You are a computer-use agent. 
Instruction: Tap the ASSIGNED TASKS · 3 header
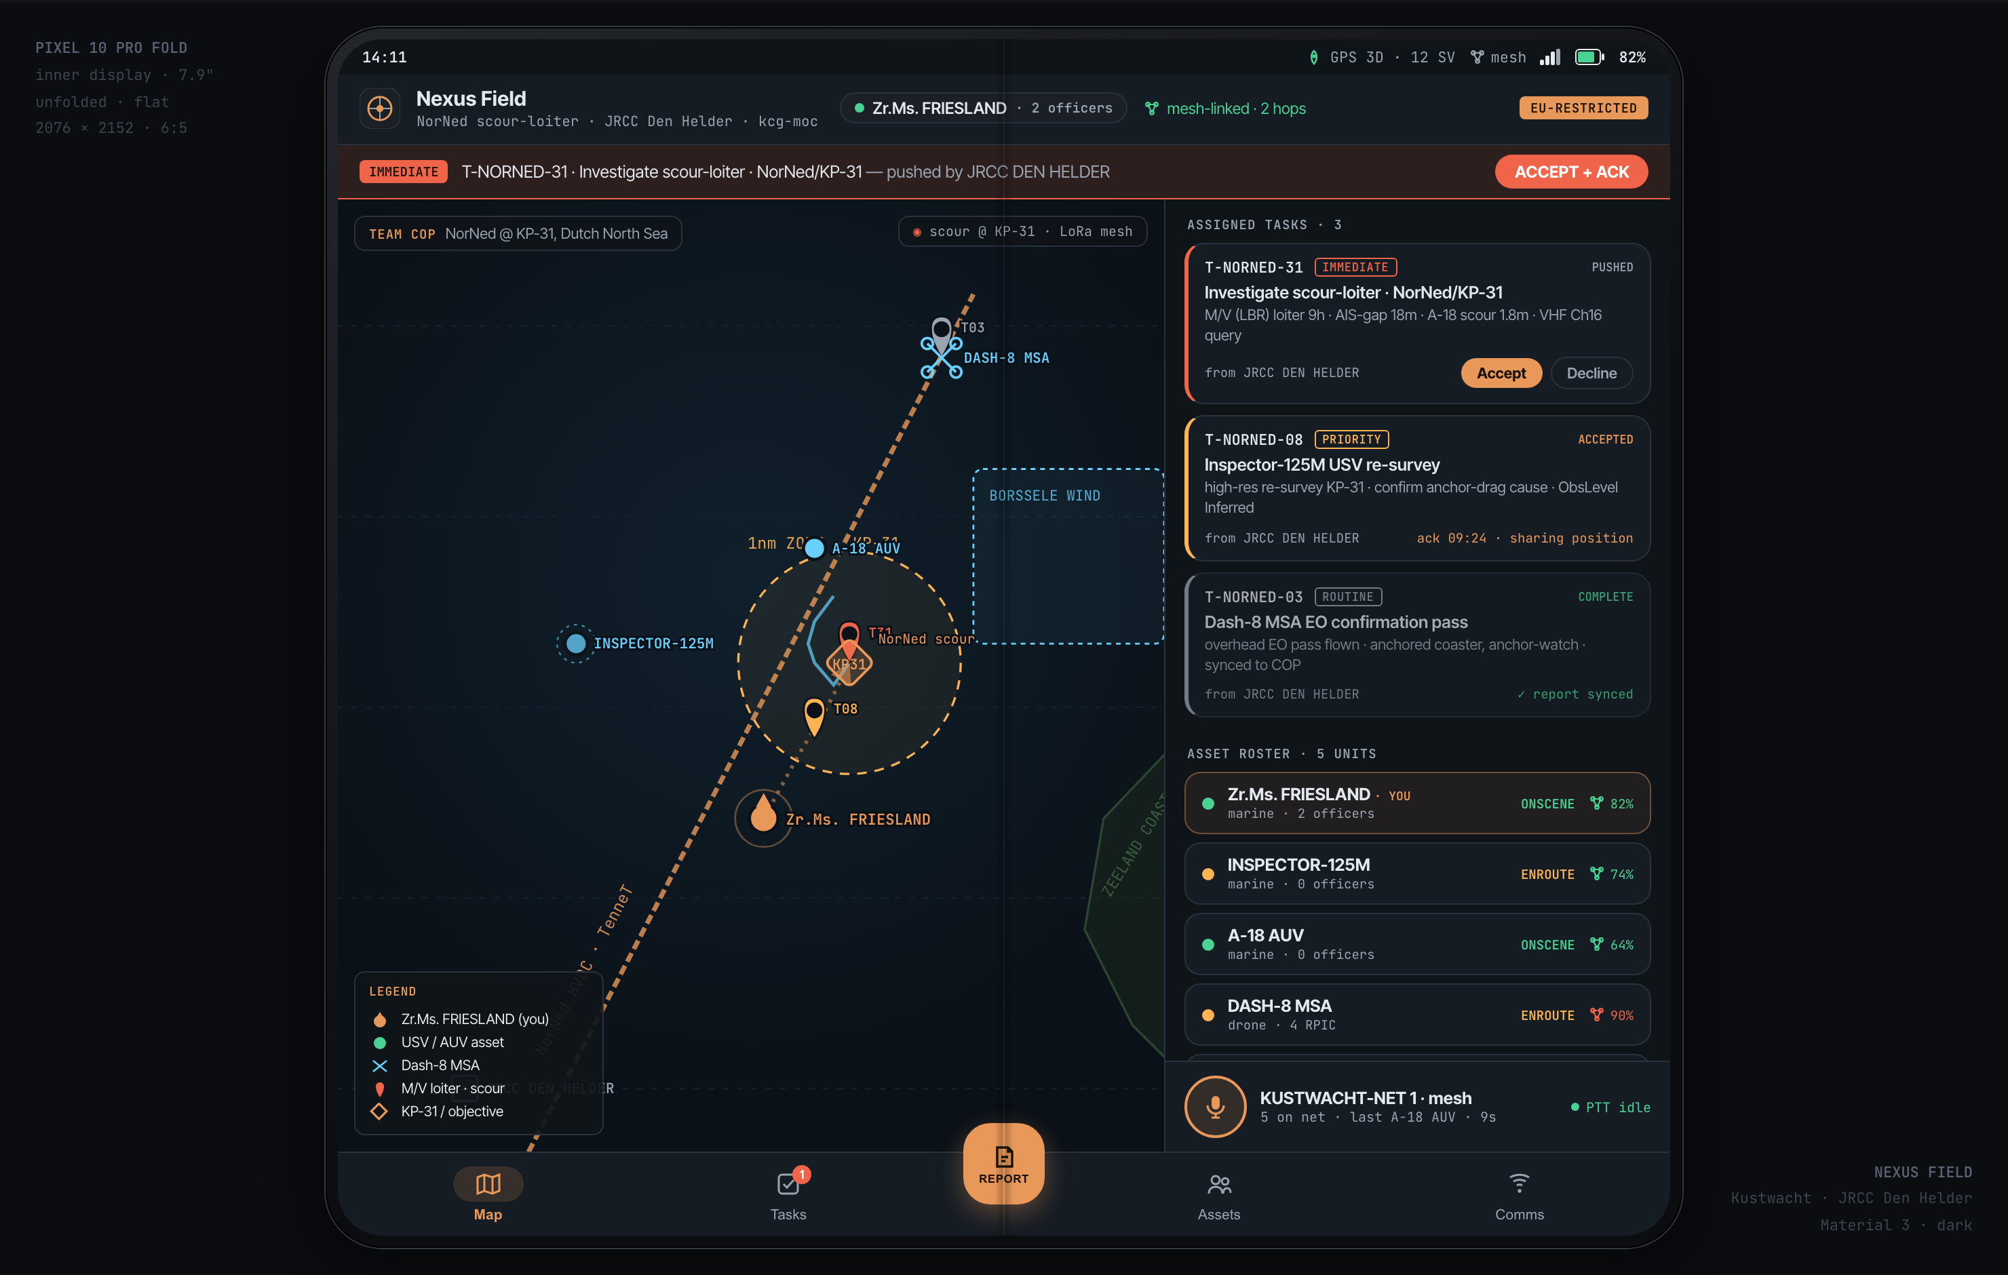click(1264, 225)
